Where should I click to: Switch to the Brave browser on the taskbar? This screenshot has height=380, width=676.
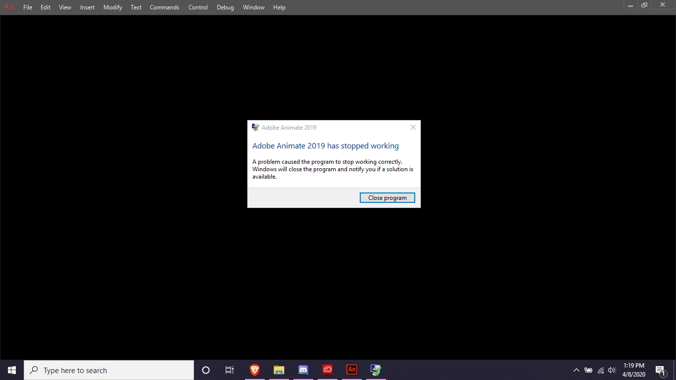pos(255,370)
